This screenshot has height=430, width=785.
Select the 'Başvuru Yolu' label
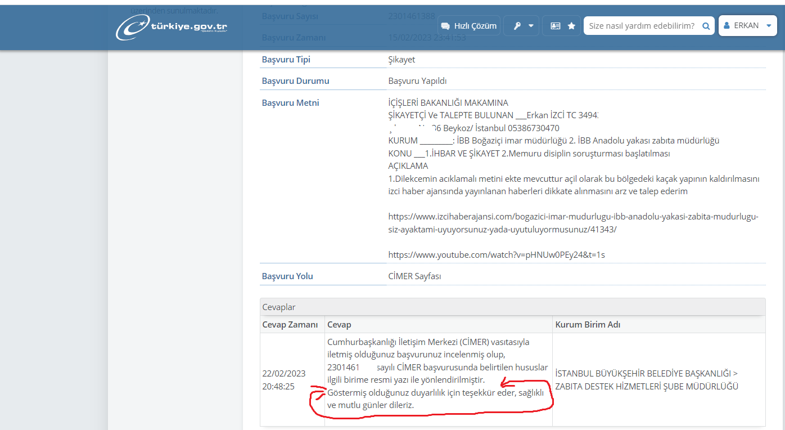tap(287, 276)
